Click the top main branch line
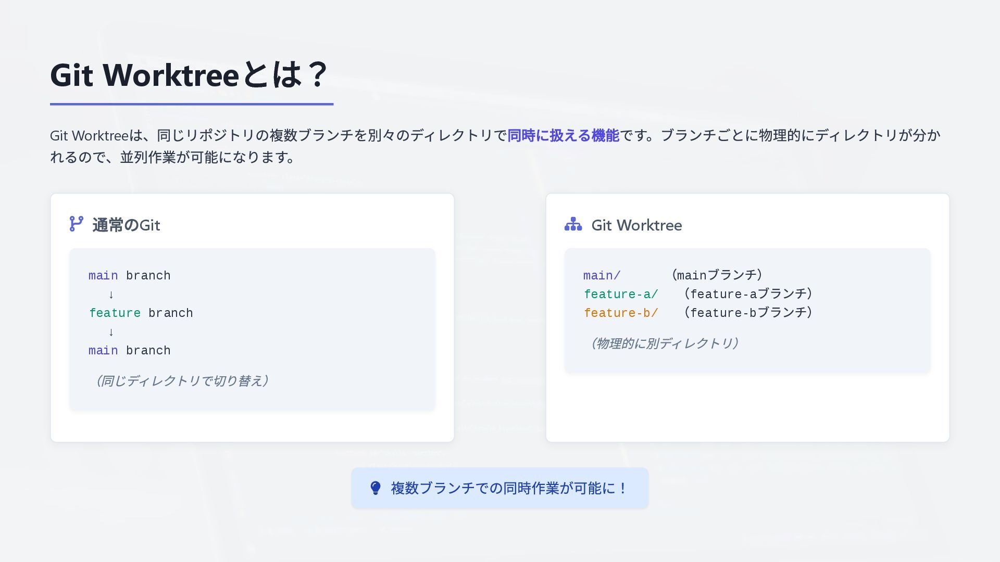This screenshot has width=1000, height=562. pyautogui.click(x=129, y=276)
